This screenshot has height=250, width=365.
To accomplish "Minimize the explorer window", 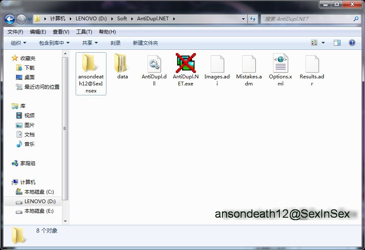I will click(326, 4).
